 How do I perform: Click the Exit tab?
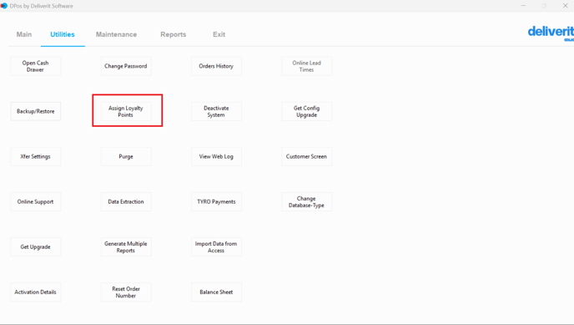pyautogui.click(x=219, y=34)
